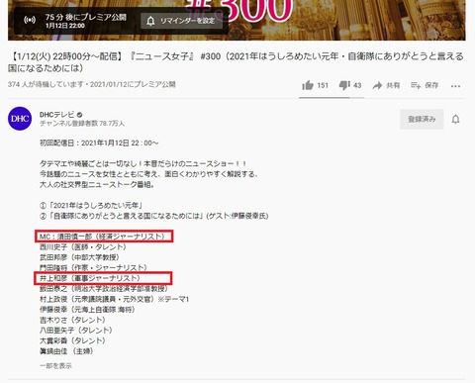Select the line 吉木りさ（タレント）
The image size is (475, 383).
(72, 320)
